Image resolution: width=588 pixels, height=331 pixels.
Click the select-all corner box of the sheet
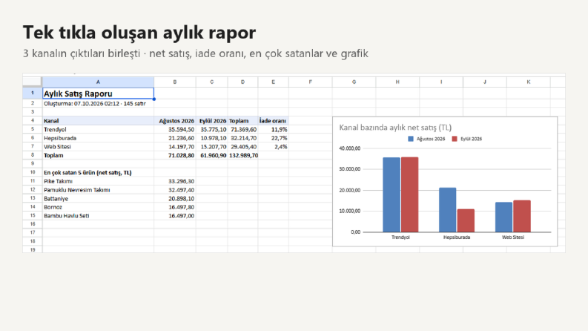click(x=32, y=82)
